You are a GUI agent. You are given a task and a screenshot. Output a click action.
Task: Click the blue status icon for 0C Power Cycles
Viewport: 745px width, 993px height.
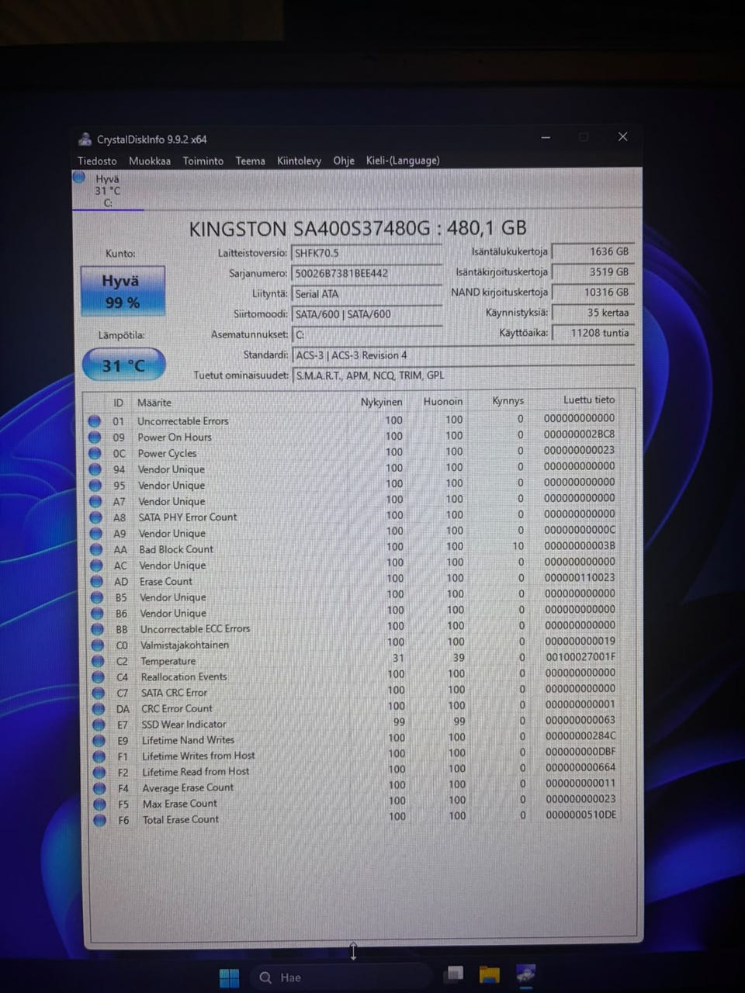tap(95, 453)
